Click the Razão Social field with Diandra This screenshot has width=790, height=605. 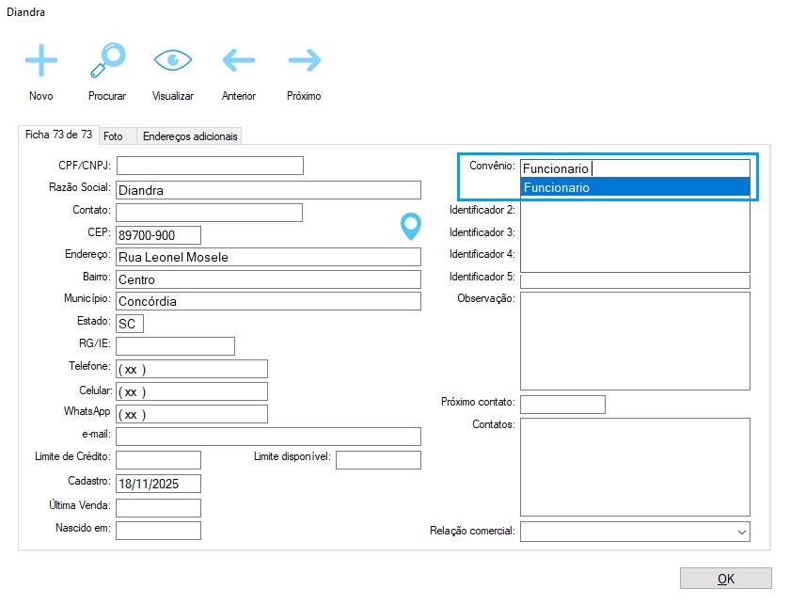(267, 189)
